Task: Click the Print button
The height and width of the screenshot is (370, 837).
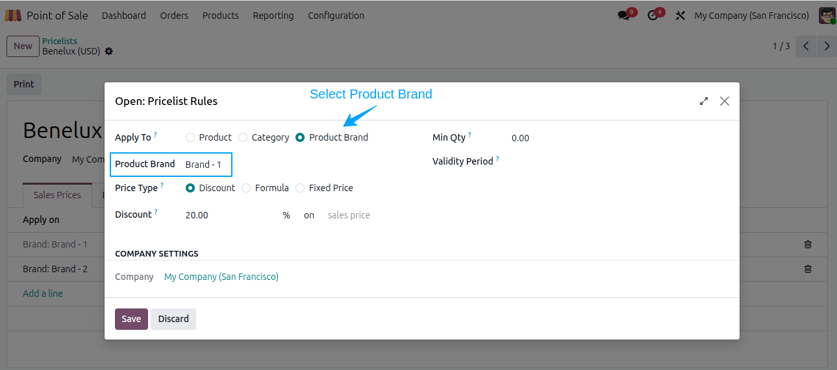Action: coord(24,84)
